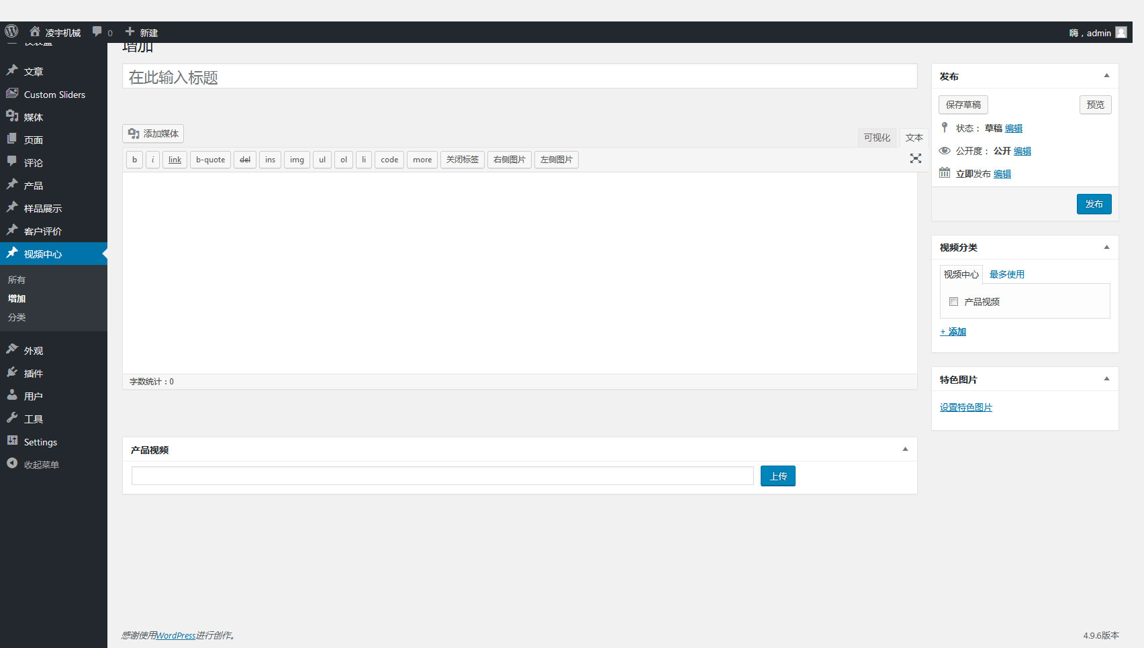The width and height of the screenshot is (1144, 648).
Task: Click the 编辑 link next to 公开度
Action: coord(1022,151)
